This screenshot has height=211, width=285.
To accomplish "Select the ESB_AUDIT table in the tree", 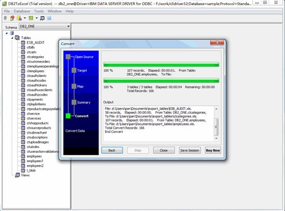I will (x=35, y=43).
